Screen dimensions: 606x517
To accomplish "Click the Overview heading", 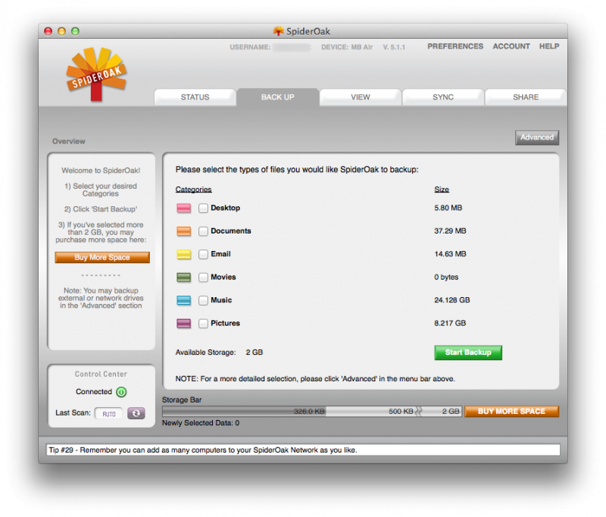I will [69, 141].
